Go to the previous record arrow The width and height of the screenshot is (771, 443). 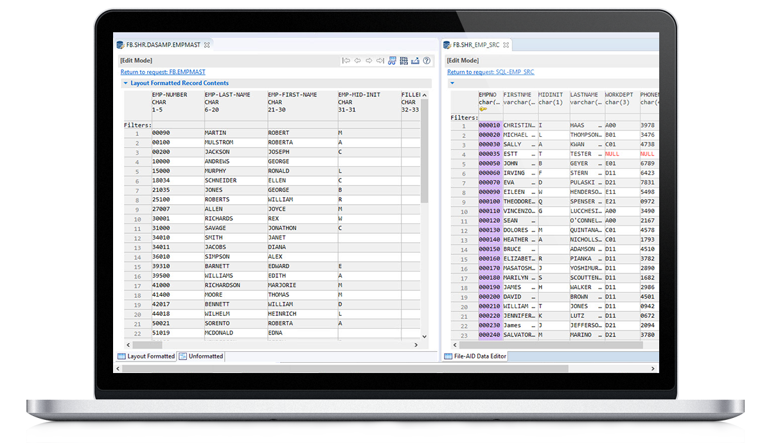358,60
